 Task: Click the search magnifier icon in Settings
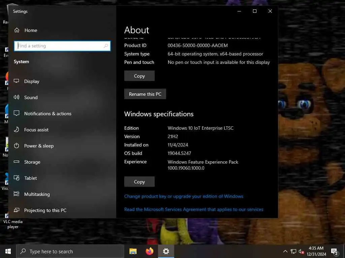click(106, 46)
